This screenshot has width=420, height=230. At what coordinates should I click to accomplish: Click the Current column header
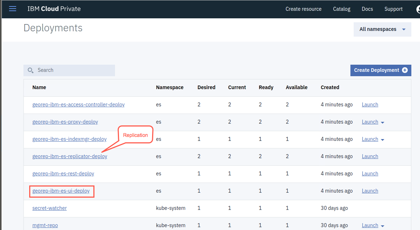[x=237, y=87]
